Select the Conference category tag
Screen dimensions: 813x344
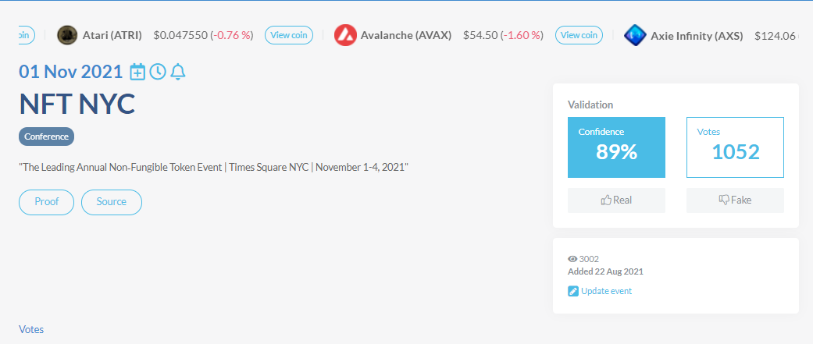[x=46, y=137]
